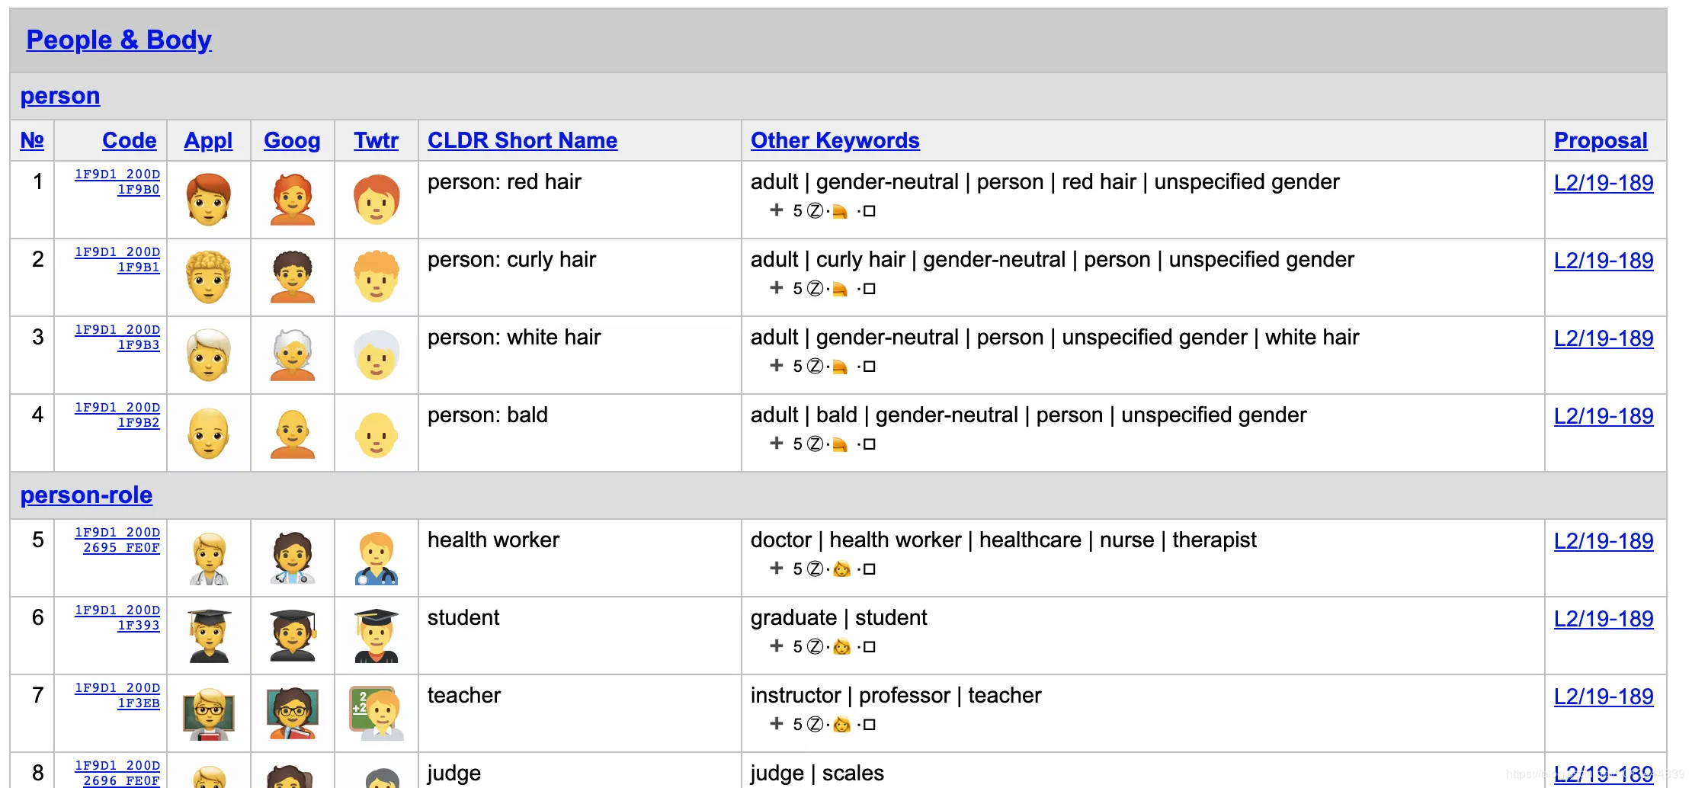Click the short name "judge"
The width and height of the screenshot is (1692, 788).
click(x=454, y=774)
